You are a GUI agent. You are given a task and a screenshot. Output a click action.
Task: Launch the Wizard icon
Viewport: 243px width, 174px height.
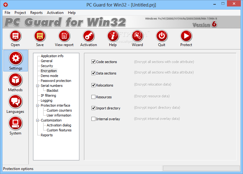coord(137,36)
